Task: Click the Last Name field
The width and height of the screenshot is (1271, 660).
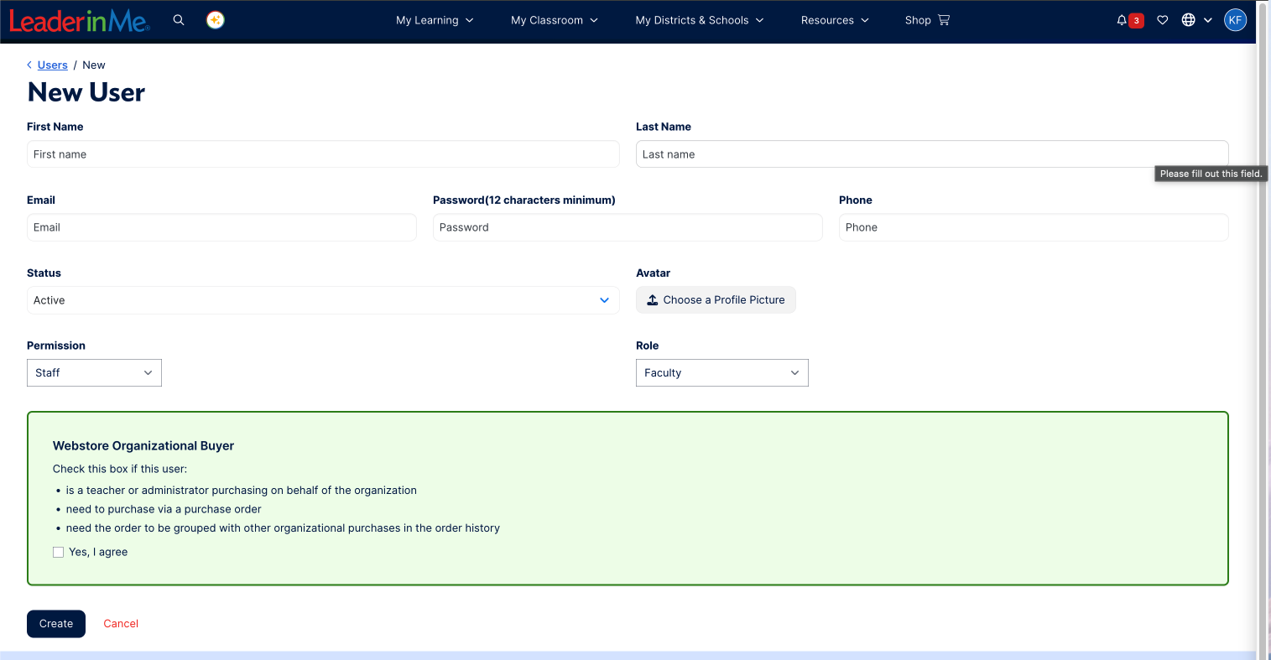Action: [x=932, y=154]
